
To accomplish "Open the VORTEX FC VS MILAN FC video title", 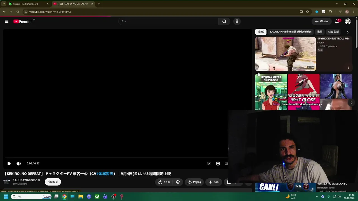I will pos(332,184).
